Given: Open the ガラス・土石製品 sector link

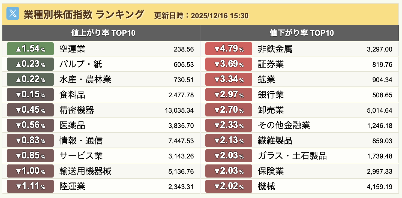Looking at the screenshot, I should click(292, 156).
